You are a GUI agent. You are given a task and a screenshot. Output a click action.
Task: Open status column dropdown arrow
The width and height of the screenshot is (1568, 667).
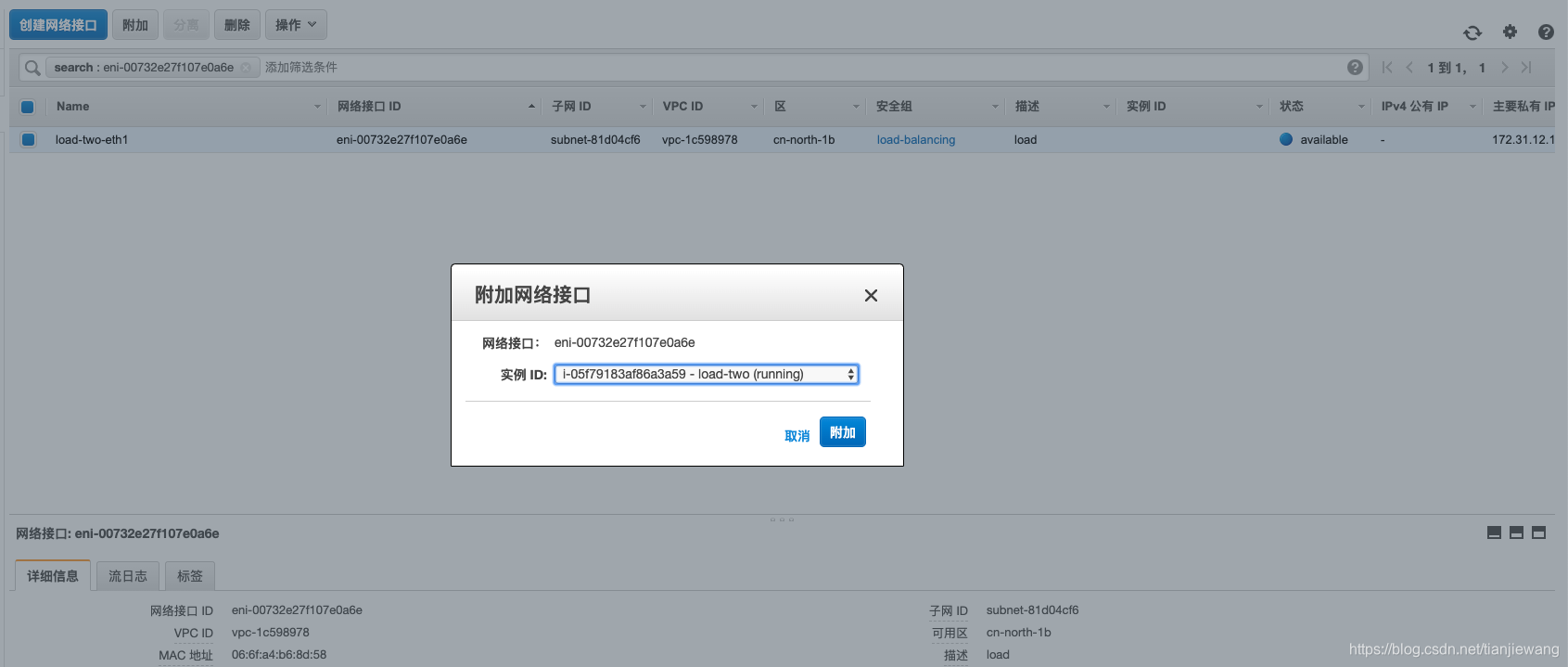coord(1361,107)
